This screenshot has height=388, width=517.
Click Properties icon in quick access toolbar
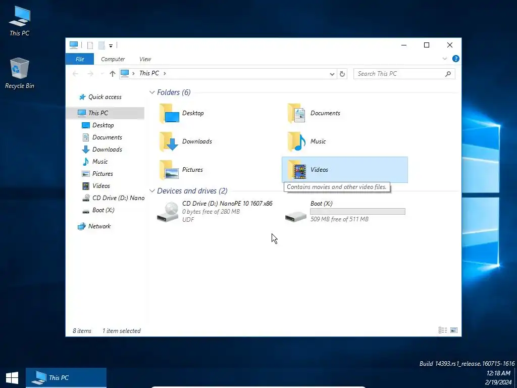click(90, 45)
